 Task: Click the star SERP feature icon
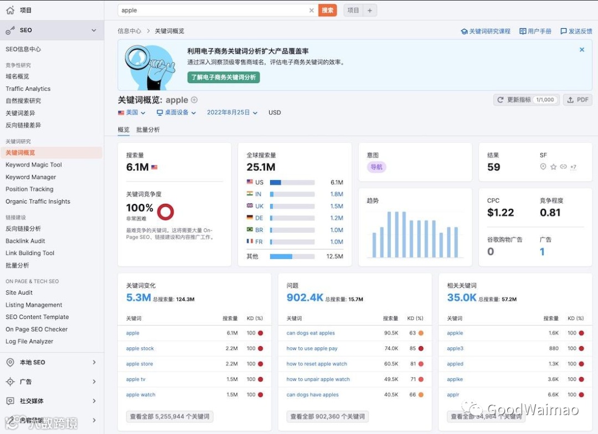coord(553,167)
